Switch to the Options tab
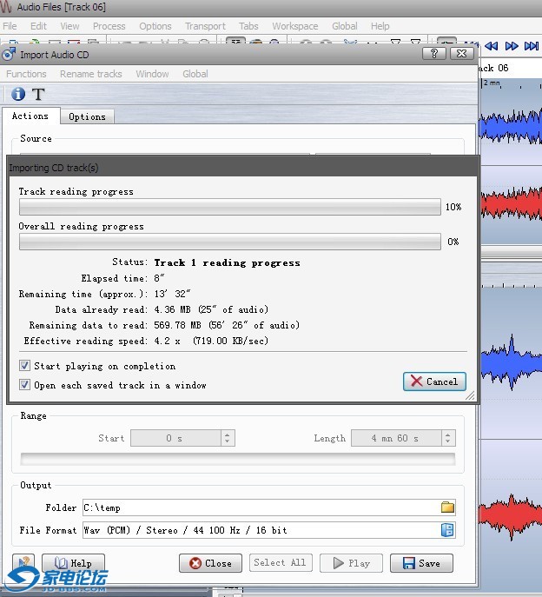Image resolution: width=542 pixels, height=597 pixels. (x=87, y=116)
